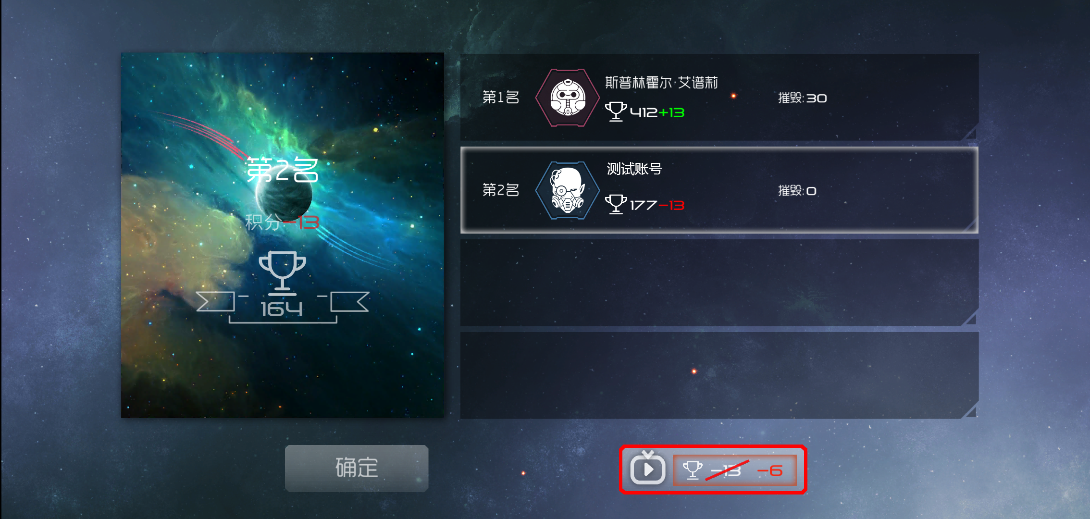Click 测试账号 gas mask avatar
This screenshot has height=519, width=1090.
[568, 190]
